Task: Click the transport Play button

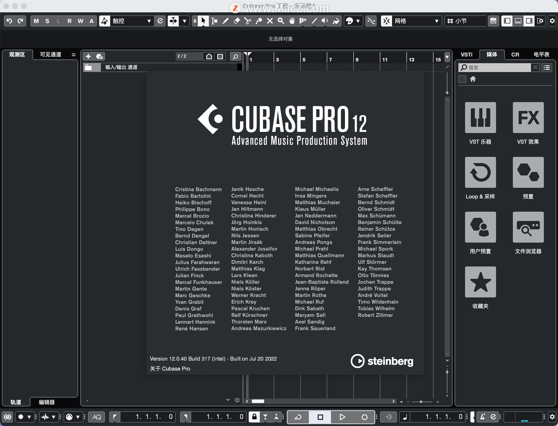Action: [x=342, y=417]
